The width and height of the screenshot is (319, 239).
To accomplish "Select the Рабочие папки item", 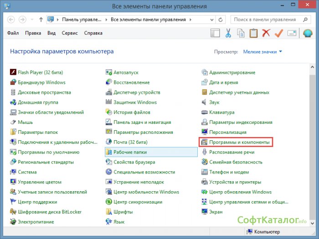I will coord(130,152).
